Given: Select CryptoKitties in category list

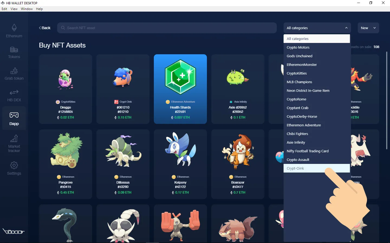Looking at the screenshot, I should (x=297, y=73).
